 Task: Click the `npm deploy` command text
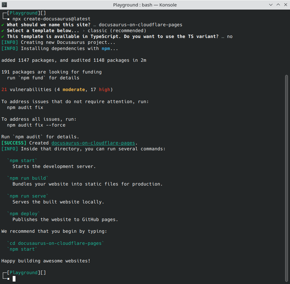24,214
